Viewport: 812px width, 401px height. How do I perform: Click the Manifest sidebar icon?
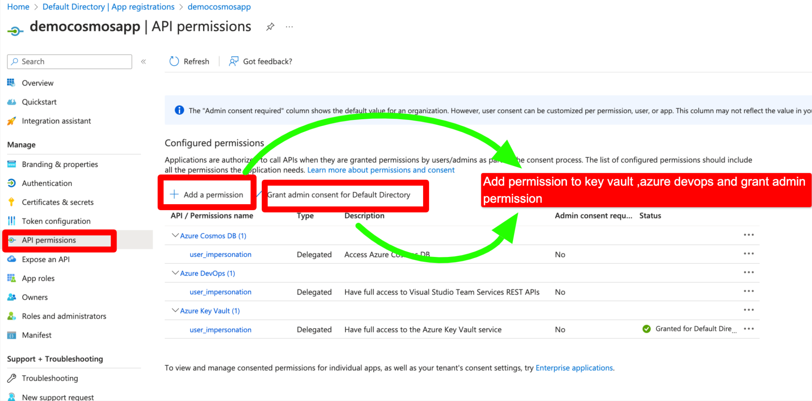(x=11, y=335)
